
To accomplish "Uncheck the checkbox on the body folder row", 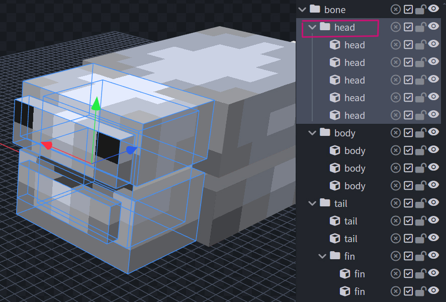I will click(x=408, y=133).
